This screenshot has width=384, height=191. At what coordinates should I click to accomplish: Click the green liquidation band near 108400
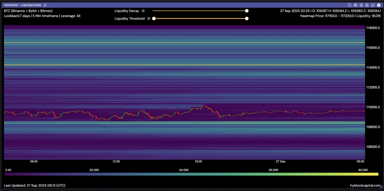[184, 123]
